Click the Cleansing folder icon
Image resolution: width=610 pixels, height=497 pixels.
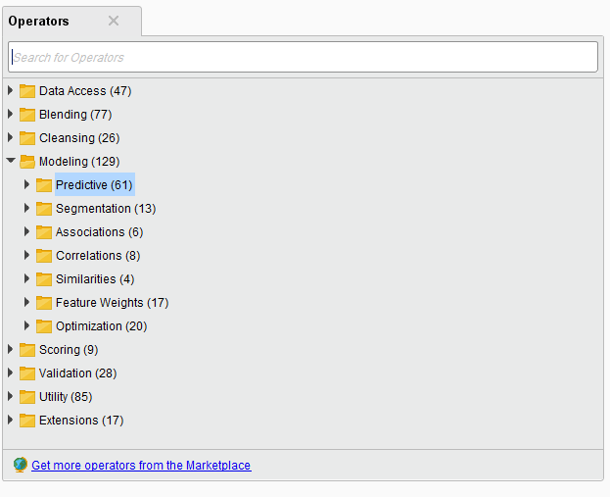(x=27, y=138)
